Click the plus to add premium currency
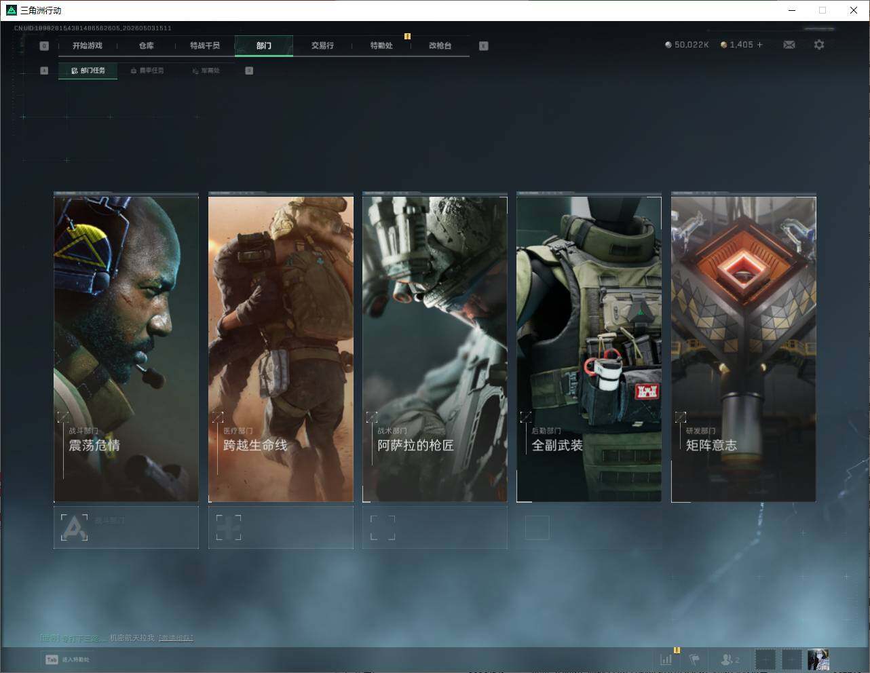Image resolution: width=870 pixels, height=673 pixels. [x=759, y=45]
